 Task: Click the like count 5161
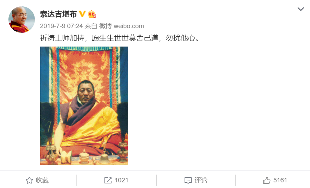click(280, 180)
